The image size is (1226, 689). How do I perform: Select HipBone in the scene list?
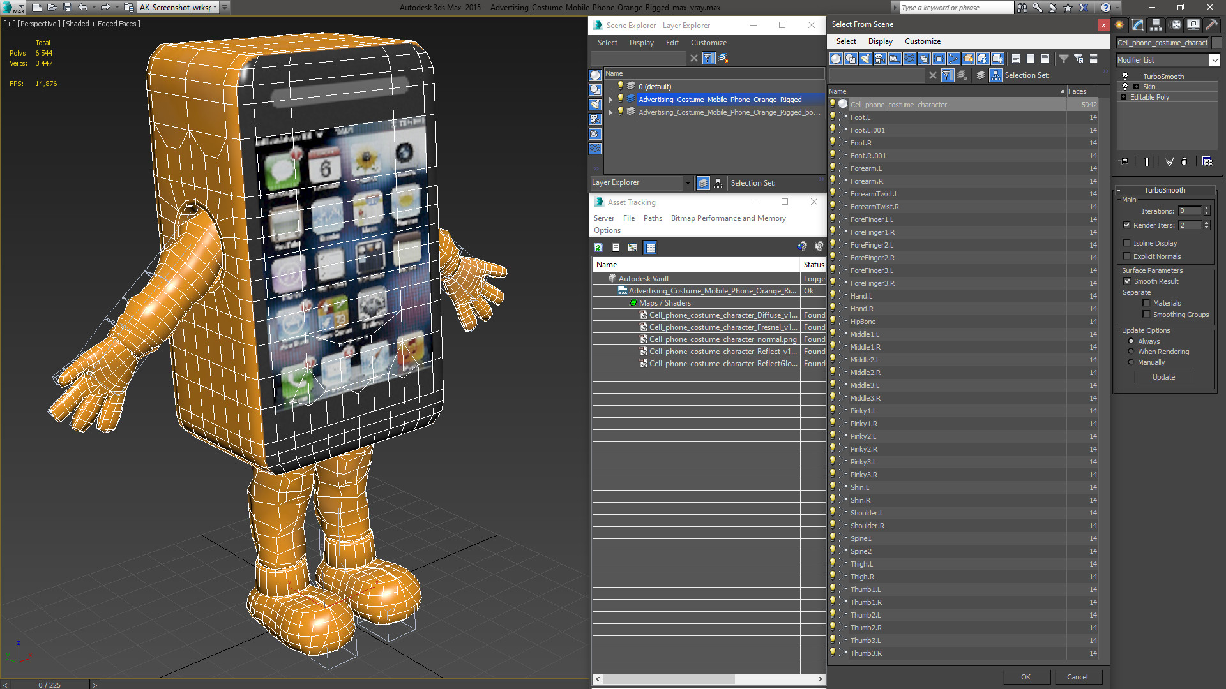(x=863, y=322)
